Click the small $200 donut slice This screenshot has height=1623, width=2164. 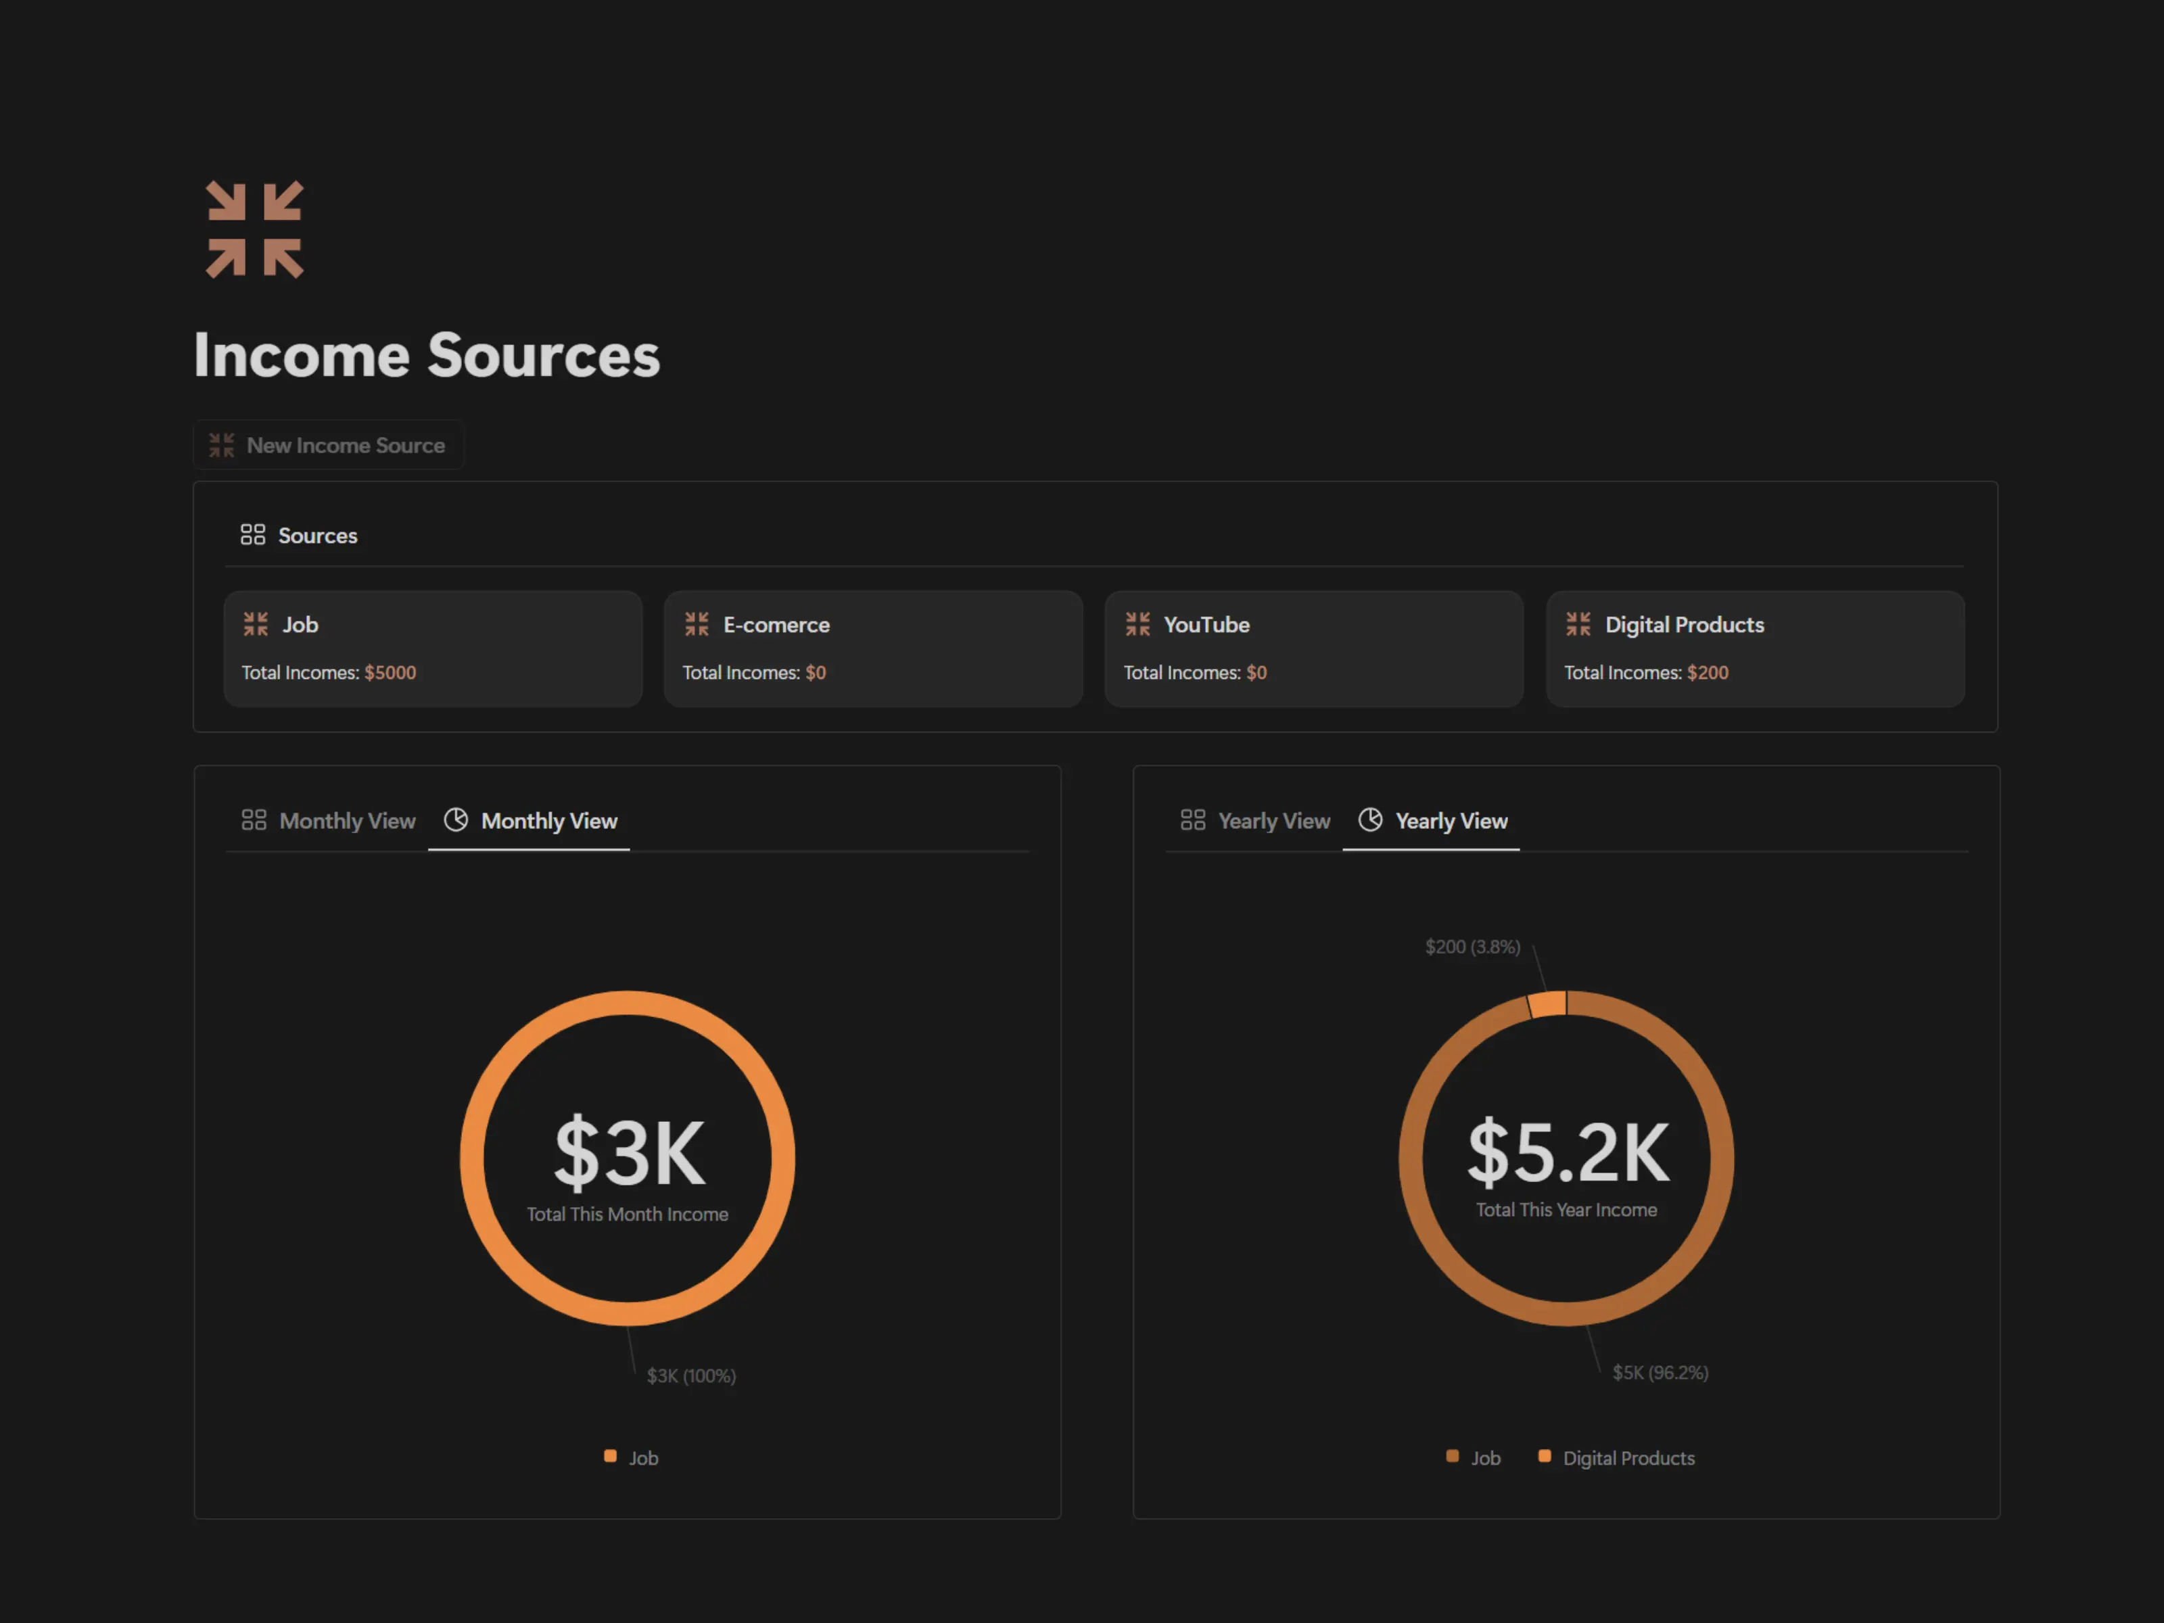(x=1549, y=1004)
